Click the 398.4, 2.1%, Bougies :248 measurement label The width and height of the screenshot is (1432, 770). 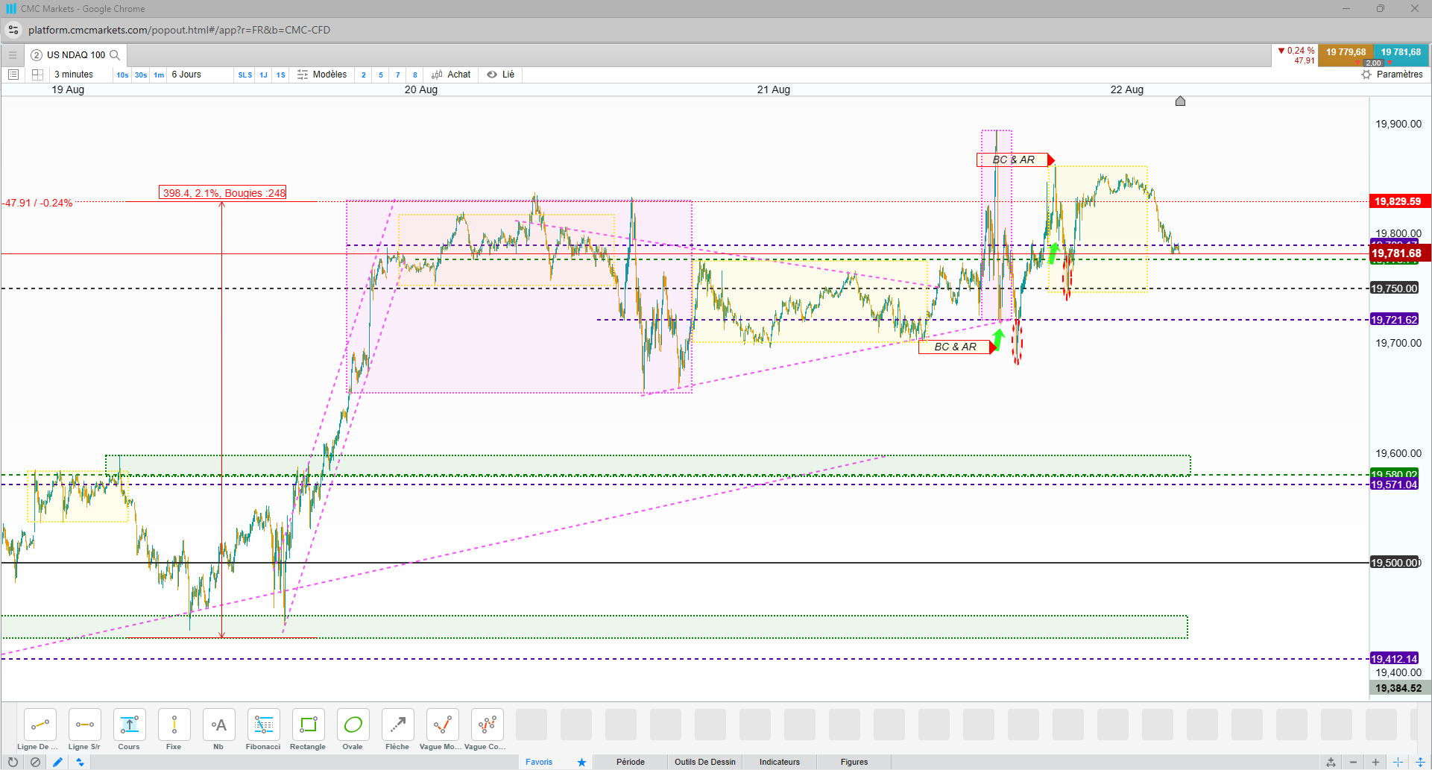224,193
